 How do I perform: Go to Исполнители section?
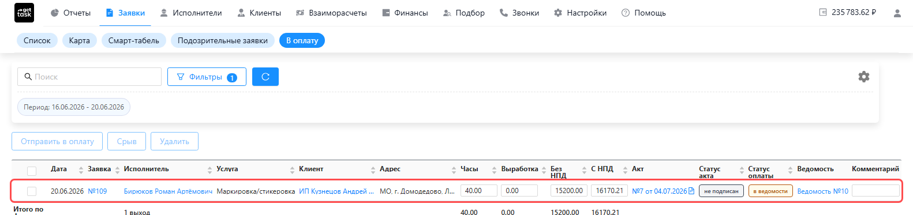(x=191, y=13)
